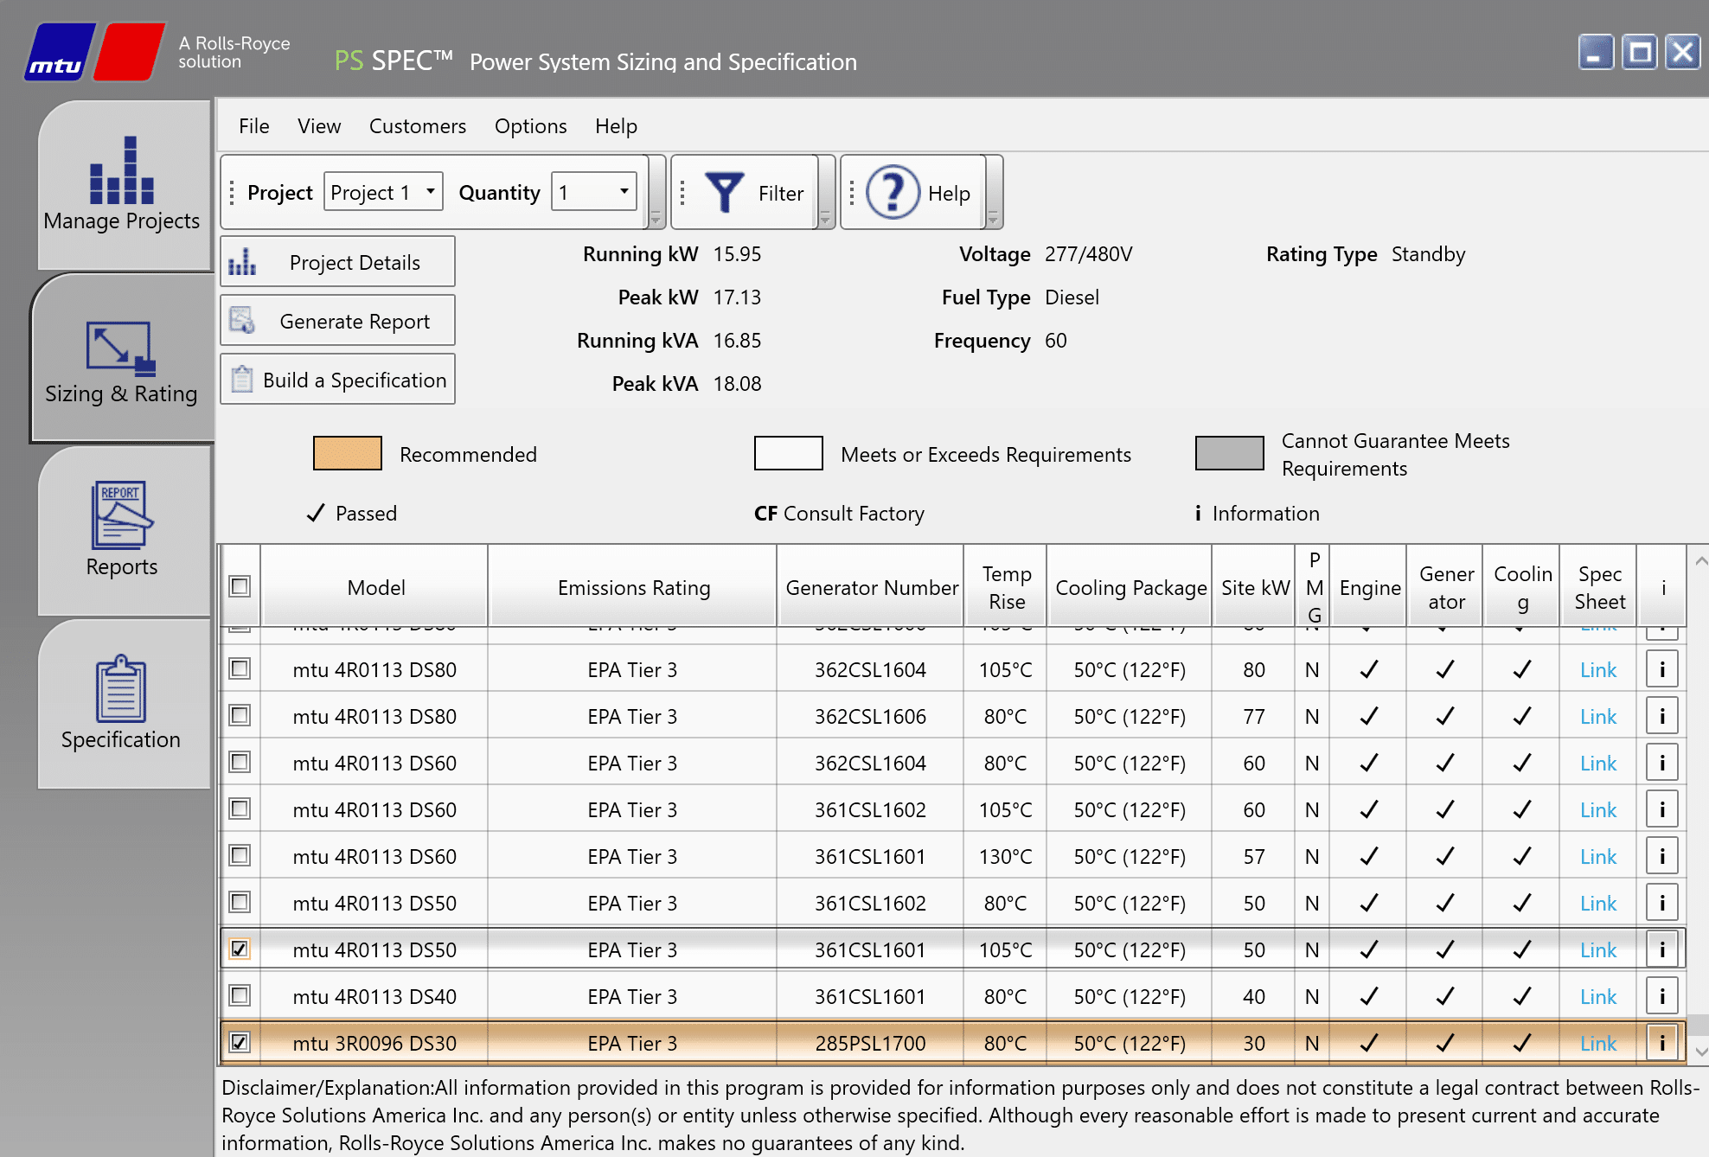The image size is (1709, 1157).
Task: Check the DS80 362CSL1606 row checkbox
Action: [240, 715]
